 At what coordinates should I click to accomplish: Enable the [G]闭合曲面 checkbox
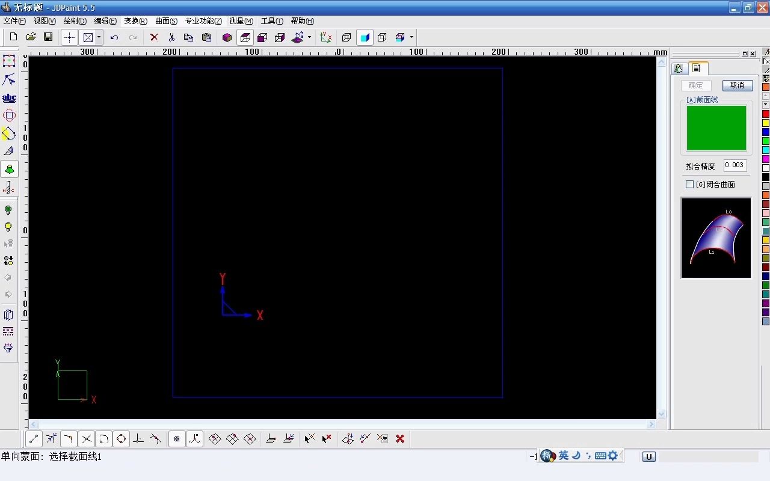coord(689,184)
